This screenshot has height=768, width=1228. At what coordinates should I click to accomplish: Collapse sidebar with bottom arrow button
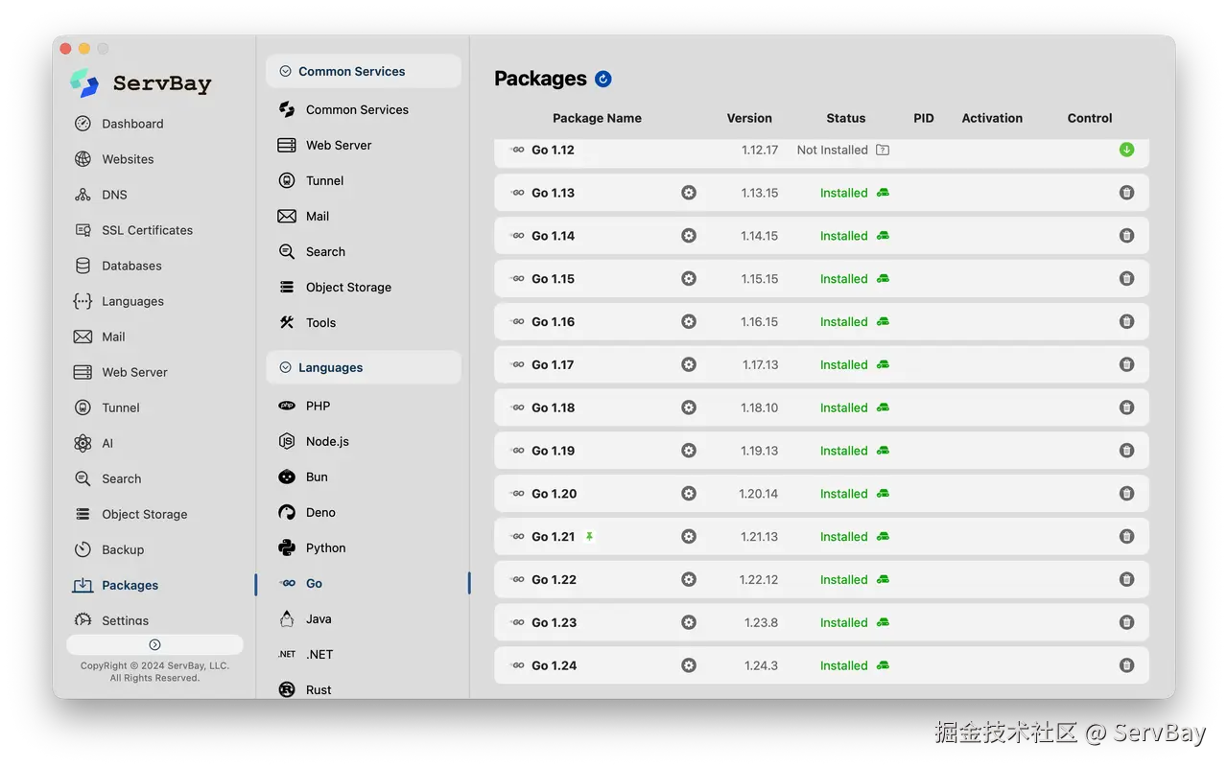[154, 644]
